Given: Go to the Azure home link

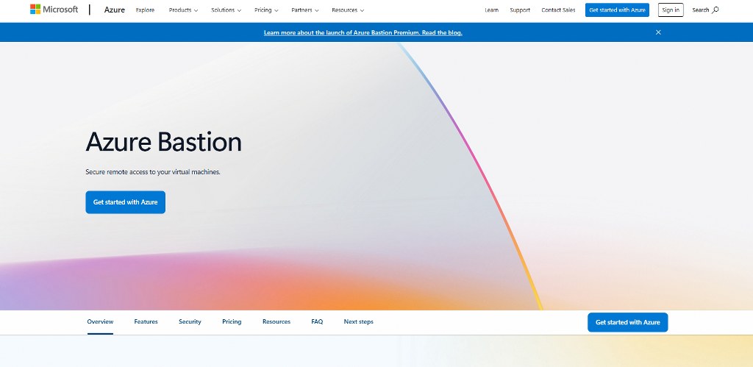Looking at the screenshot, I should pos(114,10).
